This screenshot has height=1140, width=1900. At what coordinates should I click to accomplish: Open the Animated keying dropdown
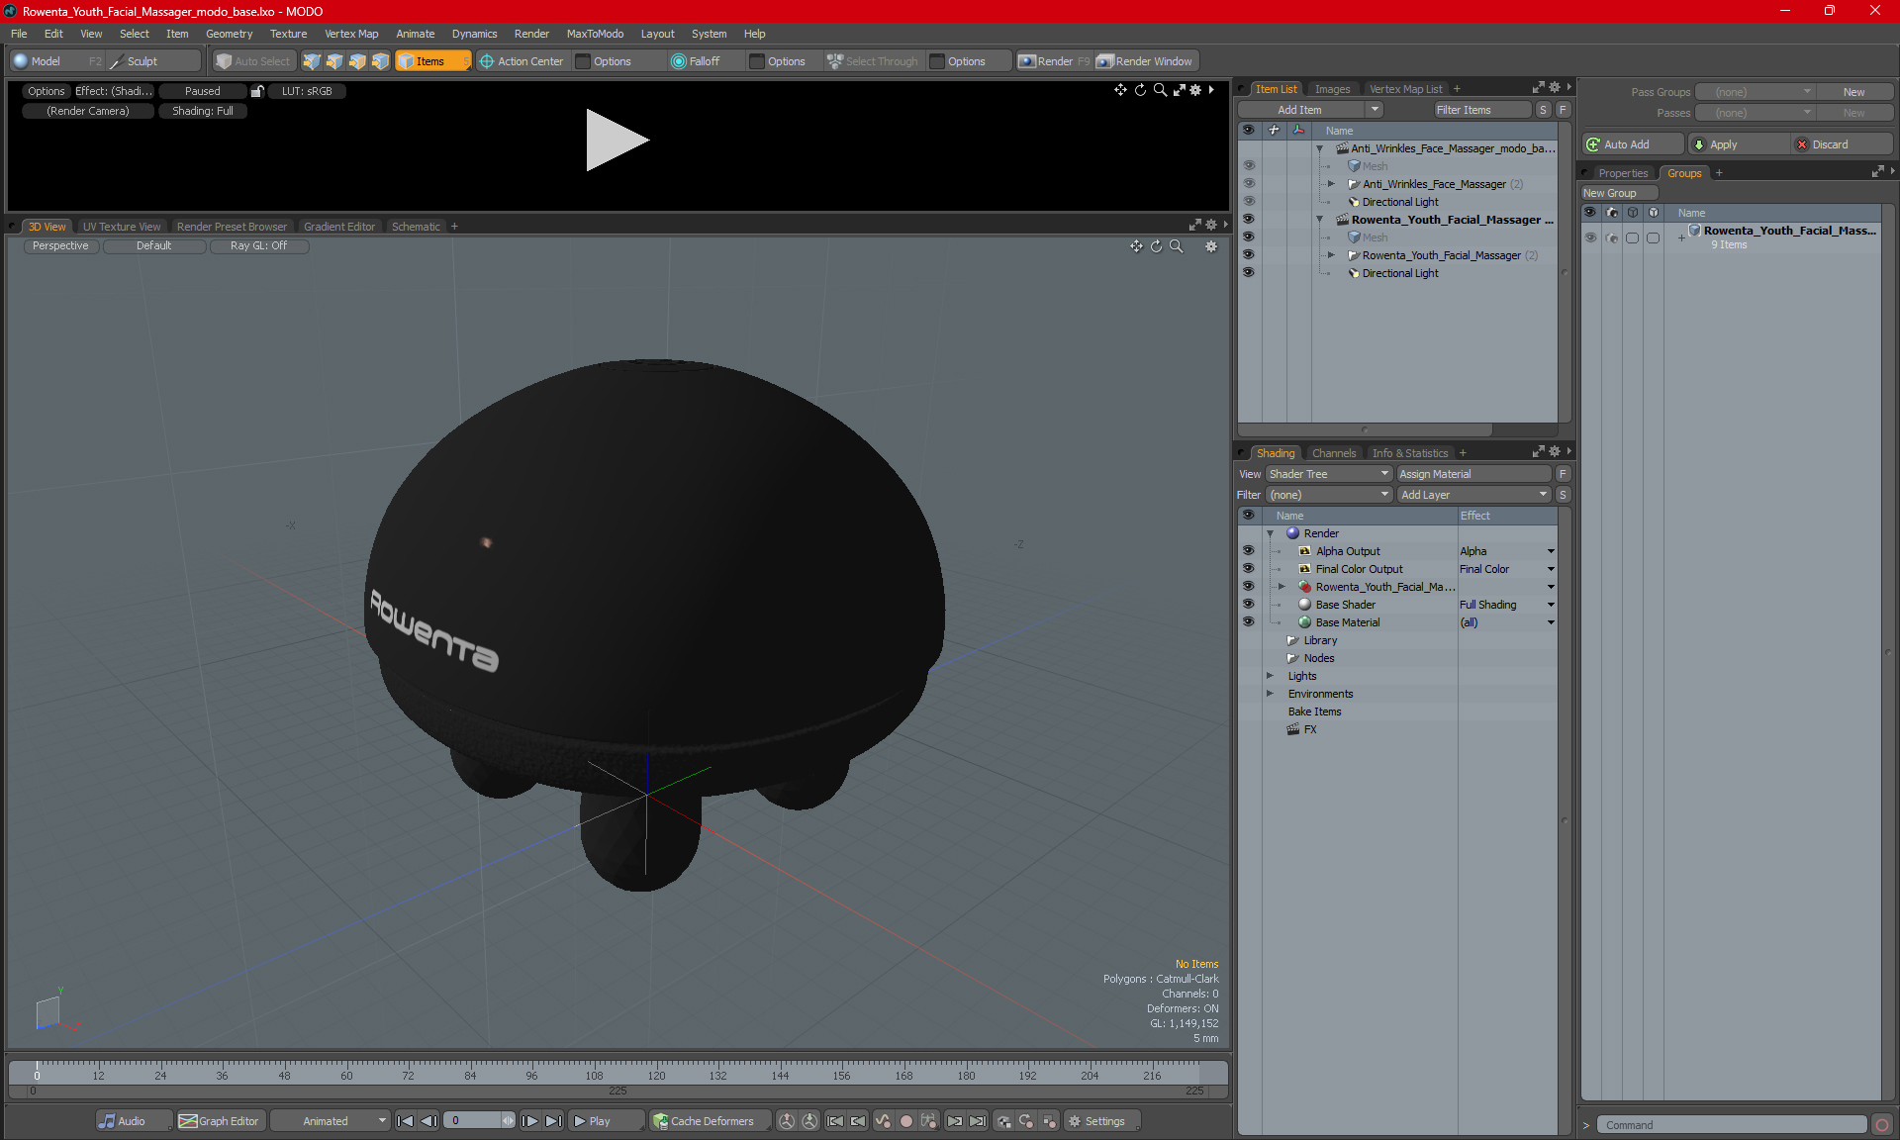point(331,1121)
